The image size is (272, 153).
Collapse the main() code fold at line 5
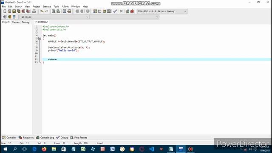tap(40, 38)
